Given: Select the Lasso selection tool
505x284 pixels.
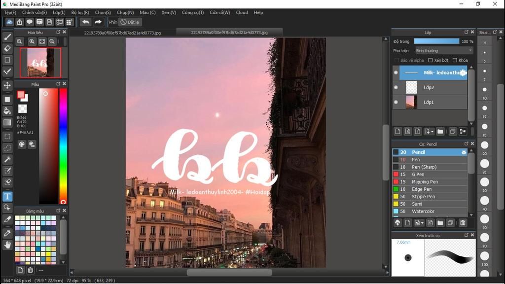Looking at the screenshot, I should [7, 148].
